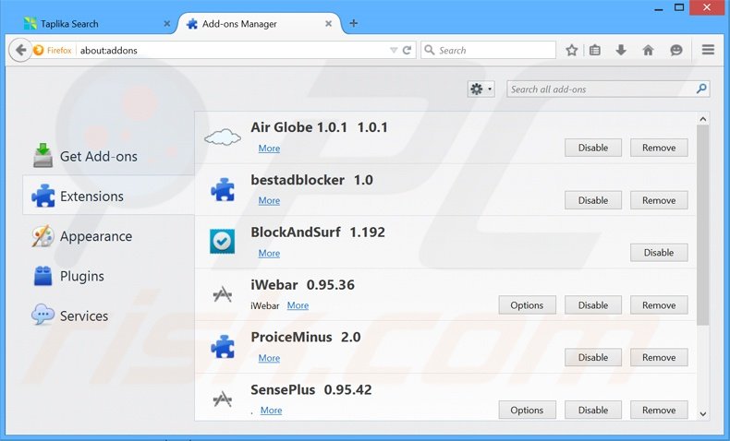Screen dimensions: 730x441
Task: Reload the page with the refresh icon
Action: [x=407, y=50]
